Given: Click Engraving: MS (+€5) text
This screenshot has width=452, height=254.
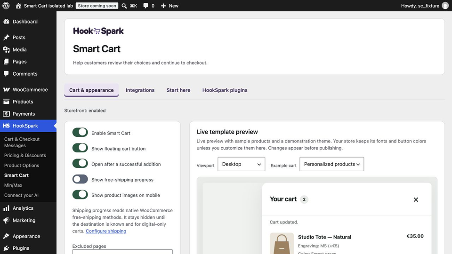Looking at the screenshot, I should 319,246.
